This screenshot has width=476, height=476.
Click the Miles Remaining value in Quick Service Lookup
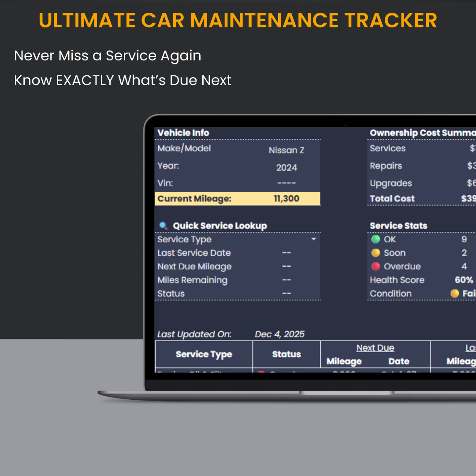[x=286, y=279]
